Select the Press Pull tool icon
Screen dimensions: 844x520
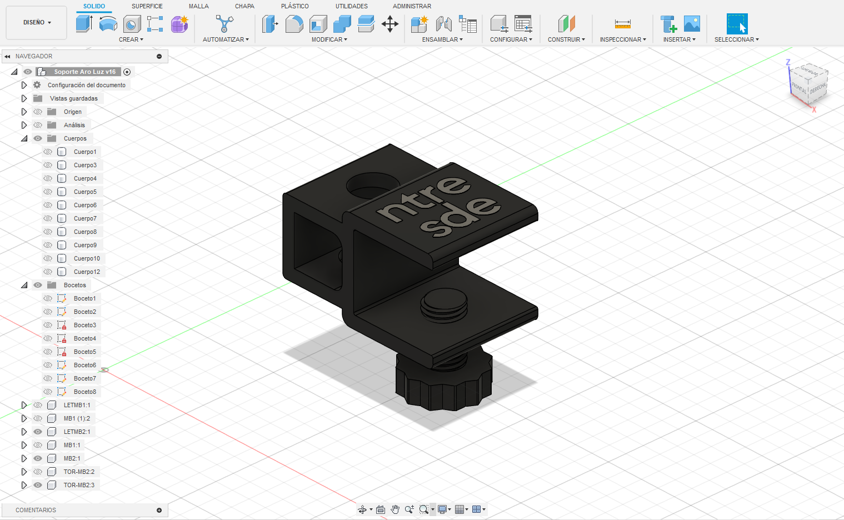[x=270, y=24]
